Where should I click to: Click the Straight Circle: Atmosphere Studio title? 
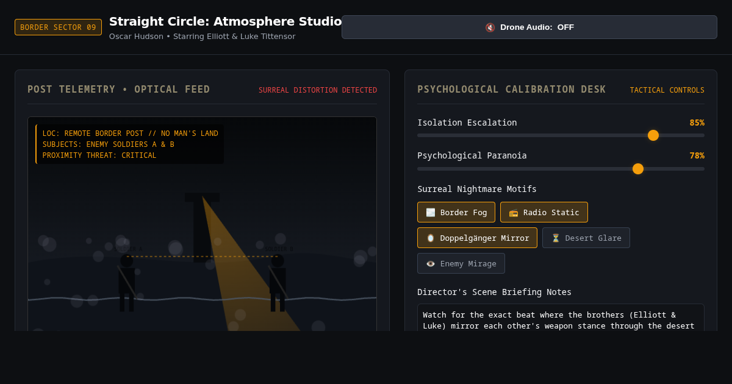226,21
